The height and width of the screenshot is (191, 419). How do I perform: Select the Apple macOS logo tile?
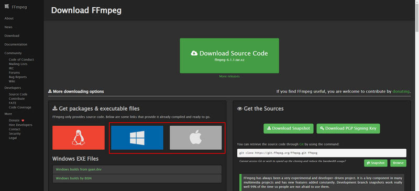(195, 138)
